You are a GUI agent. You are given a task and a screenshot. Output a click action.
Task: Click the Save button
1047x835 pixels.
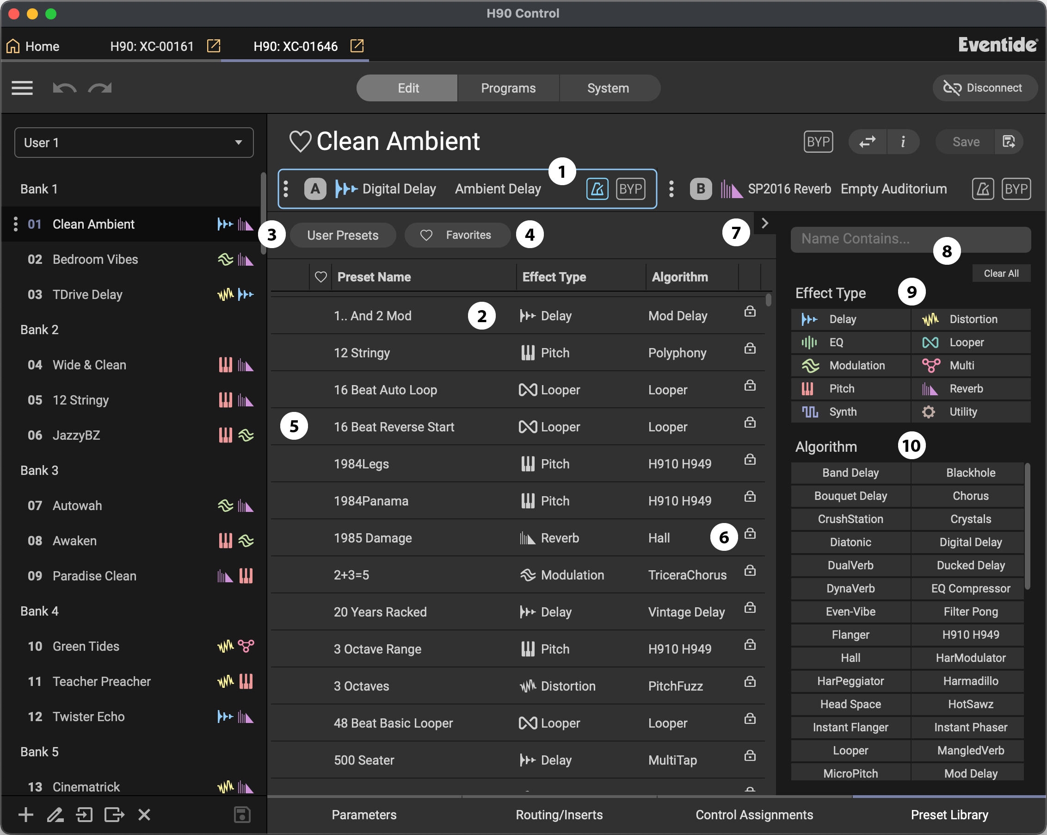(966, 142)
